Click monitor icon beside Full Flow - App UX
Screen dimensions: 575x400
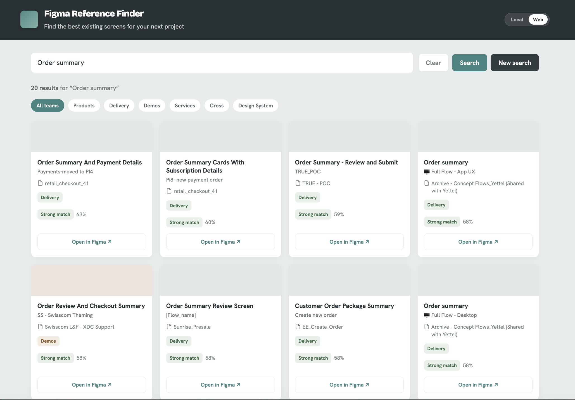coord(427,172)
